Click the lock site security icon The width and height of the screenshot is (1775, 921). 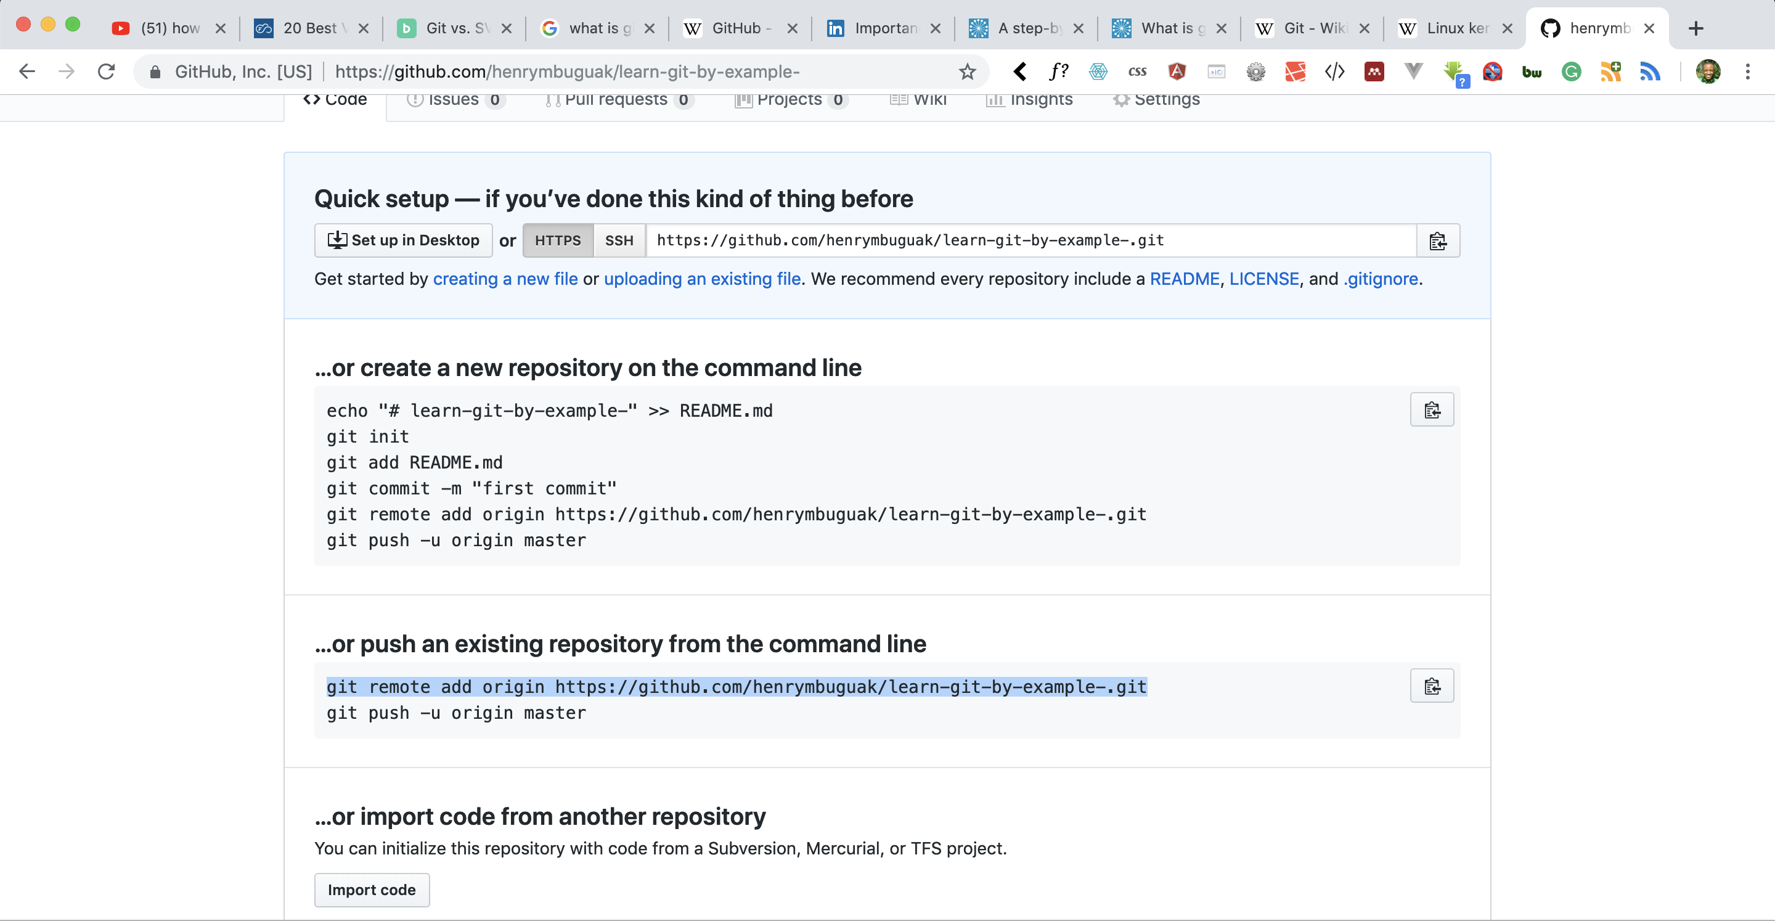(155, 72)
